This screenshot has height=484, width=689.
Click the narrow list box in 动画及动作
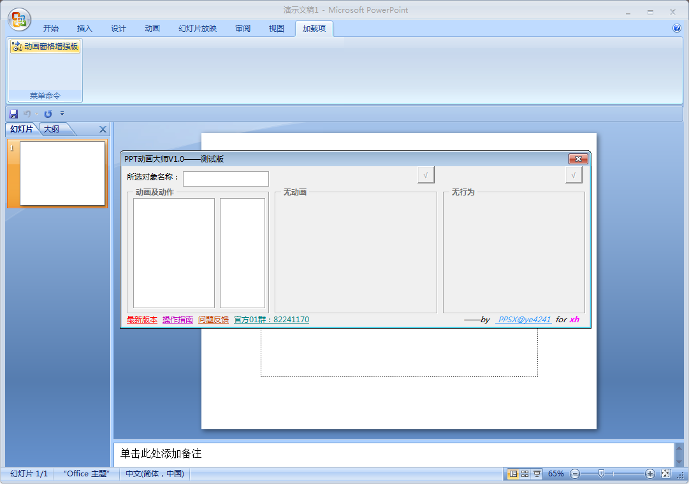coord(243,253)
